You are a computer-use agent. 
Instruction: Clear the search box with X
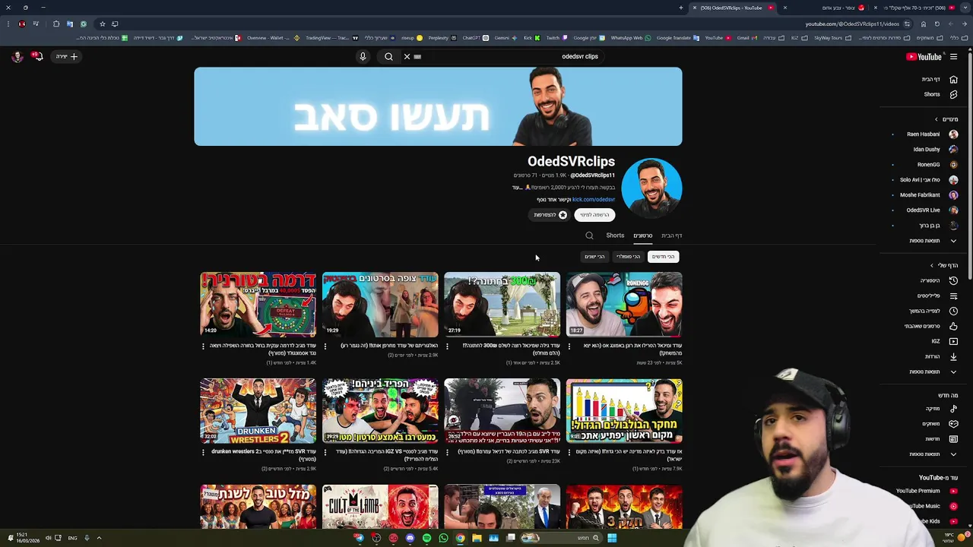pos(407,56)
